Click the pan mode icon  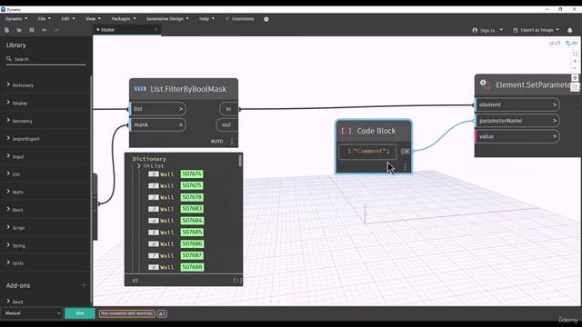[575, 78]
